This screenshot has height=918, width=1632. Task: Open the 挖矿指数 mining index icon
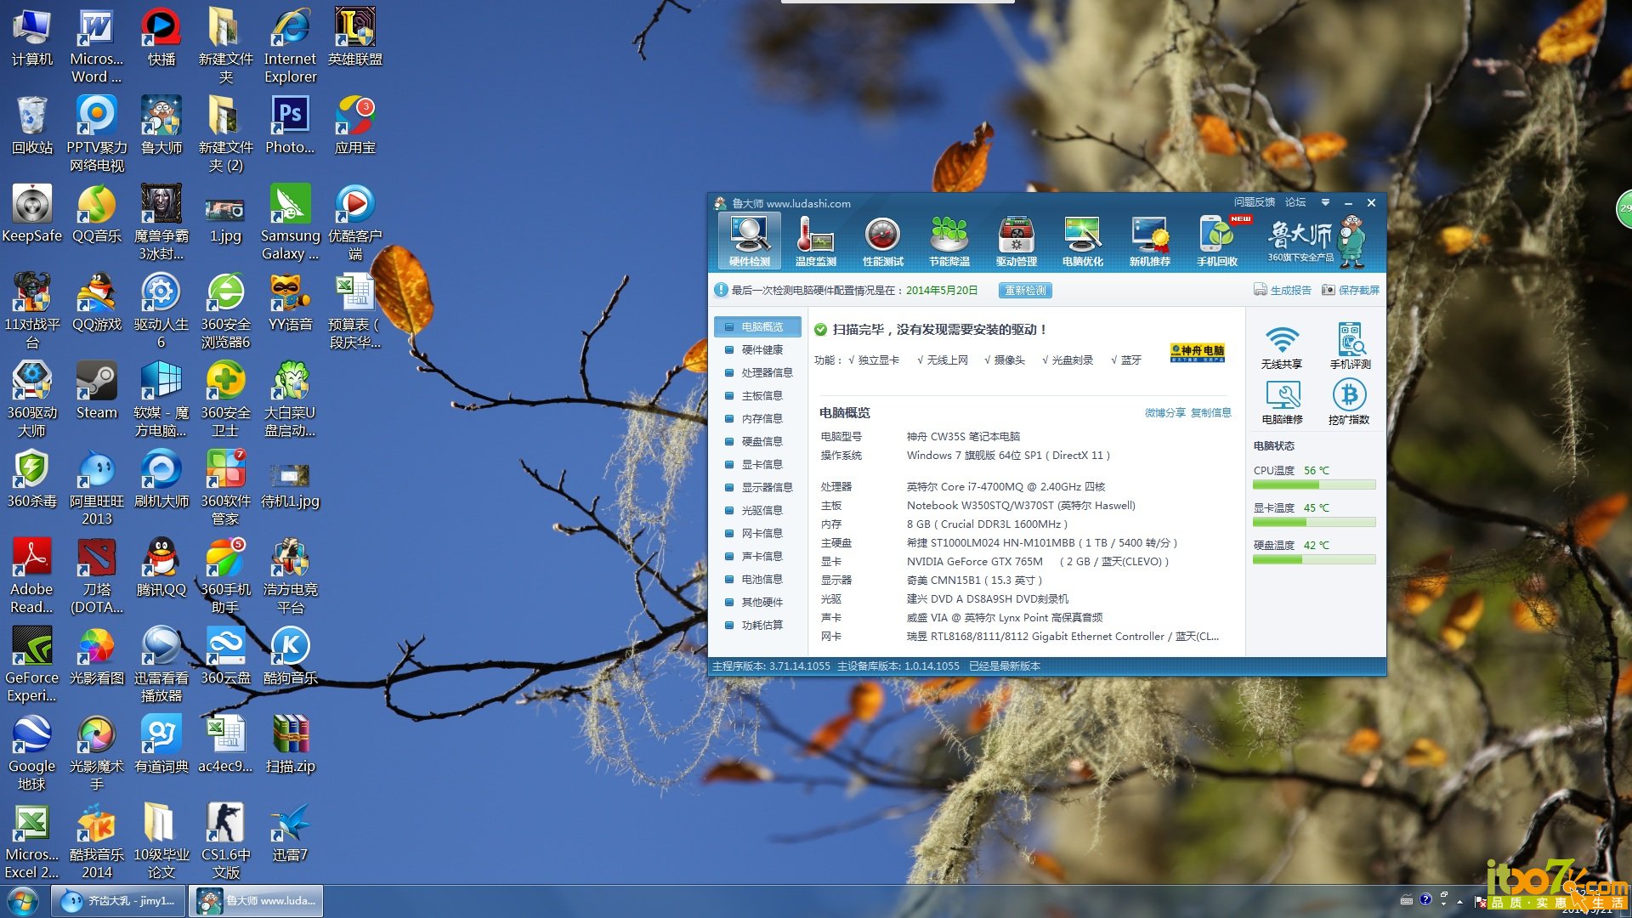pyautogui.click(x=1350, y=402)
